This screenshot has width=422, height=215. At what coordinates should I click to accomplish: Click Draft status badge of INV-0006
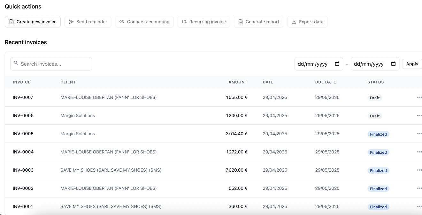375,116
